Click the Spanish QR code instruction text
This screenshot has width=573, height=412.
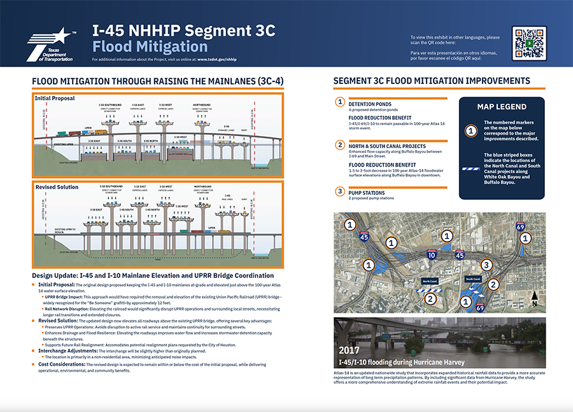pyautogui.click(x=453, y=55)
